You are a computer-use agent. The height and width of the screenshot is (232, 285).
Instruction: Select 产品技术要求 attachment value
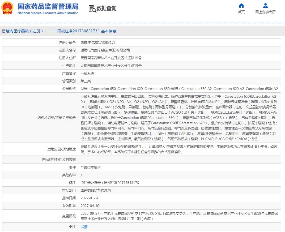pyautogui.click(x=91, y=167)
